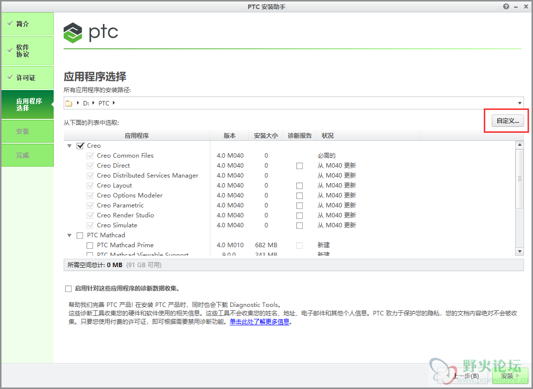Collapse the PTC Mathcad tree group
Screen dimensions: 533x389
(69, 235)
